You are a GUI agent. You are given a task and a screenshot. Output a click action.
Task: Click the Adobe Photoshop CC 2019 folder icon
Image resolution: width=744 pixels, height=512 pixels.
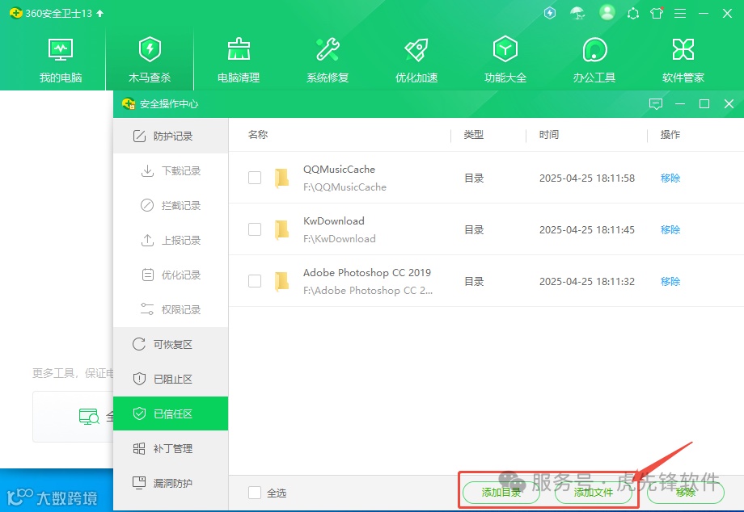282,281
